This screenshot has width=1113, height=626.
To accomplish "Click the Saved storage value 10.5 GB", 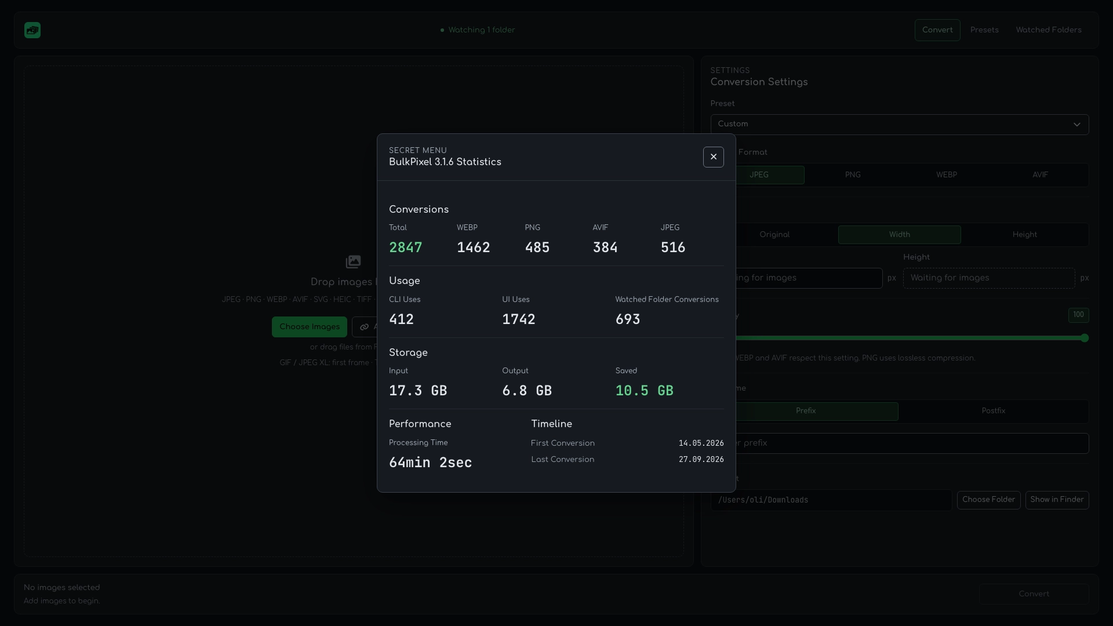I will [x=645, y=391].
